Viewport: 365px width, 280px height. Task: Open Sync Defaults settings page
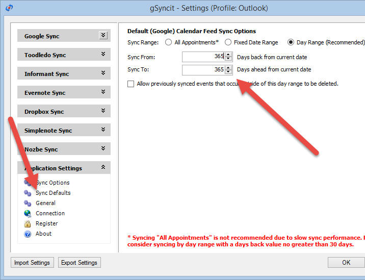[53, 193]
